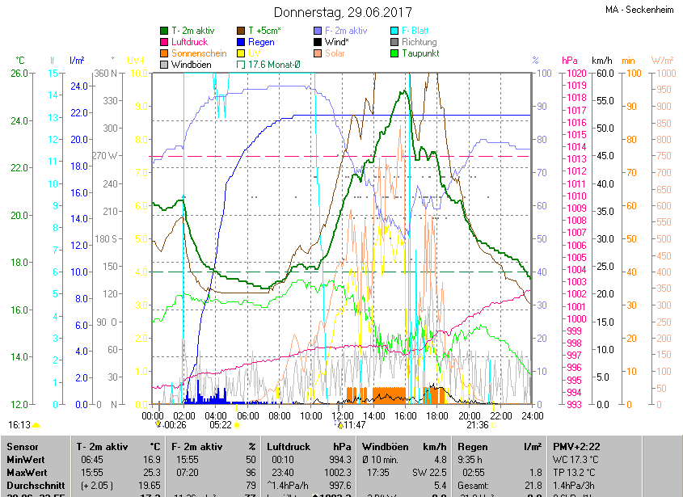The width and height of the screenshot is (683, 497).
Task: Click the pressure maximum value 1002.3
Action: pos(338,473)
